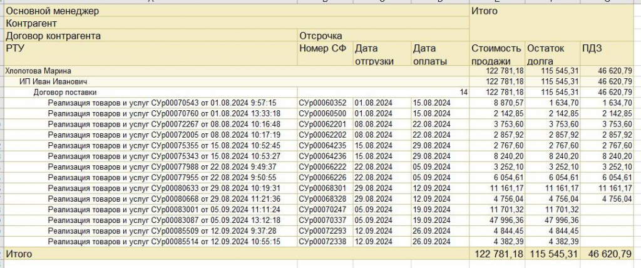Click the bottom Итого row label
Viewport: 641px width, 268px height.
point(19,254)
